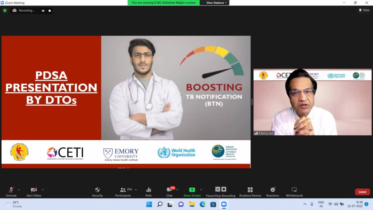Pause the recording in the top indicator
The width and height of the screenshot is (373, 210).
tap(43, 11)
